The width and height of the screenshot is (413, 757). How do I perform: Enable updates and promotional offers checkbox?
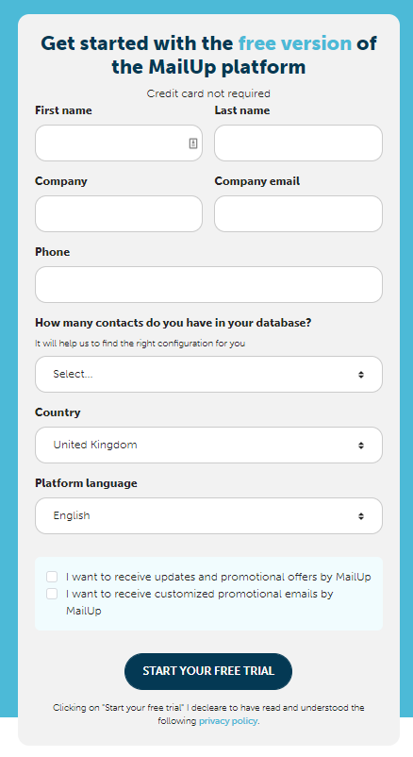tap(52, 577)
